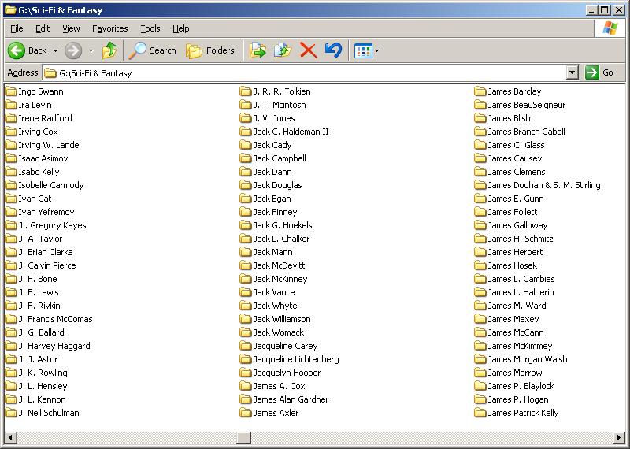Click the red Delete icon
Screen dimensions: 630x449
tap(308, 50)
